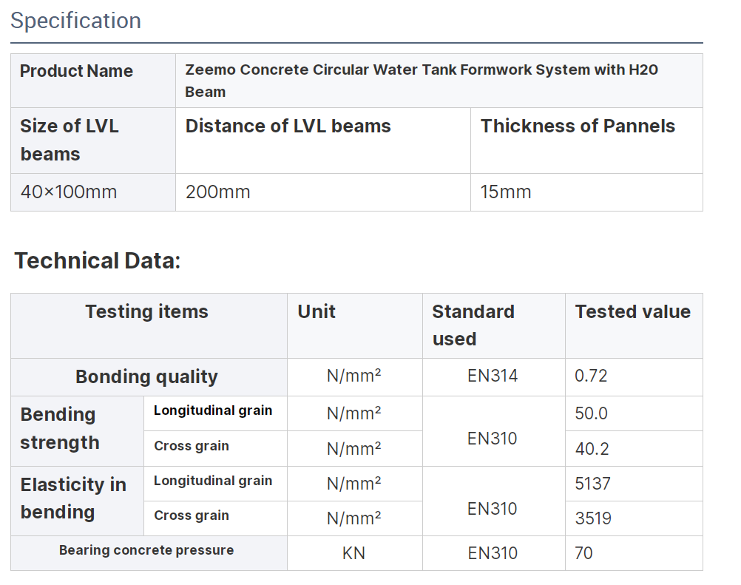
Task: Select the Thickness of Pannels header
Action: (578, 126)
